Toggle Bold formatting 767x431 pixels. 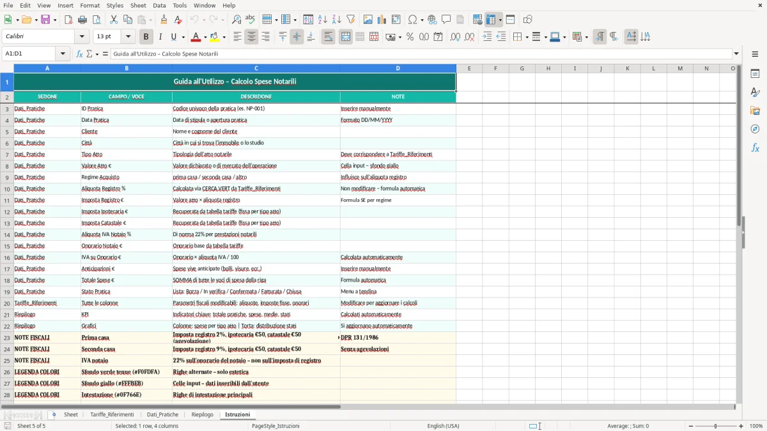coord(146,37)
